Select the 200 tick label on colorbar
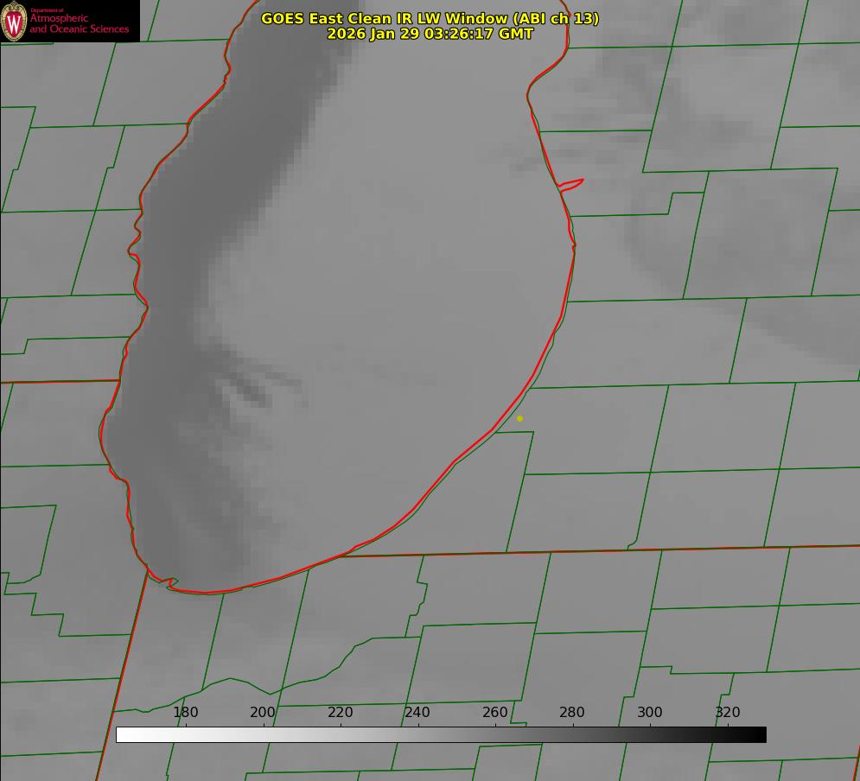Viewport: 860px width, 781px height. pos(263,713)
